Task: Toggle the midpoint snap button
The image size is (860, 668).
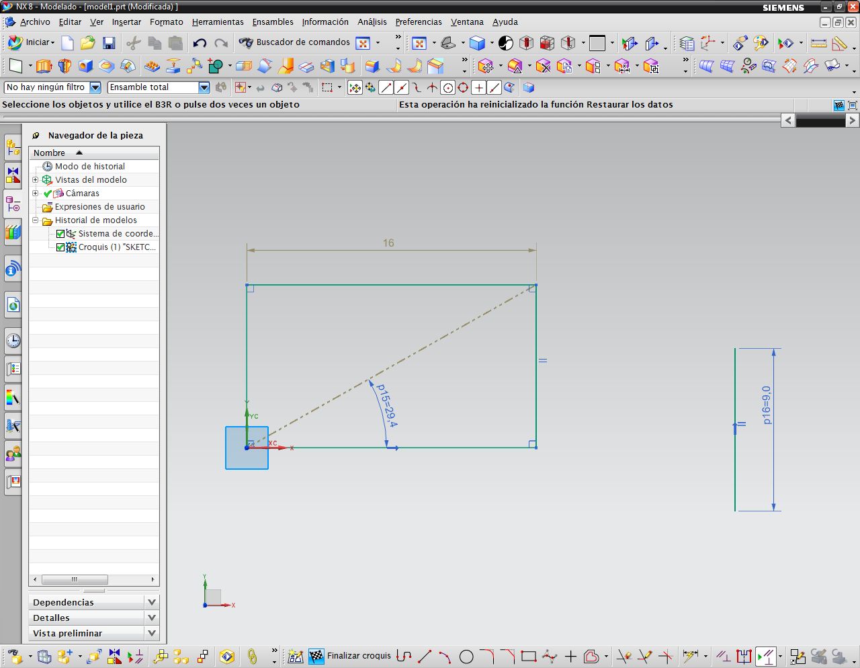Action: tap(402, 87)
